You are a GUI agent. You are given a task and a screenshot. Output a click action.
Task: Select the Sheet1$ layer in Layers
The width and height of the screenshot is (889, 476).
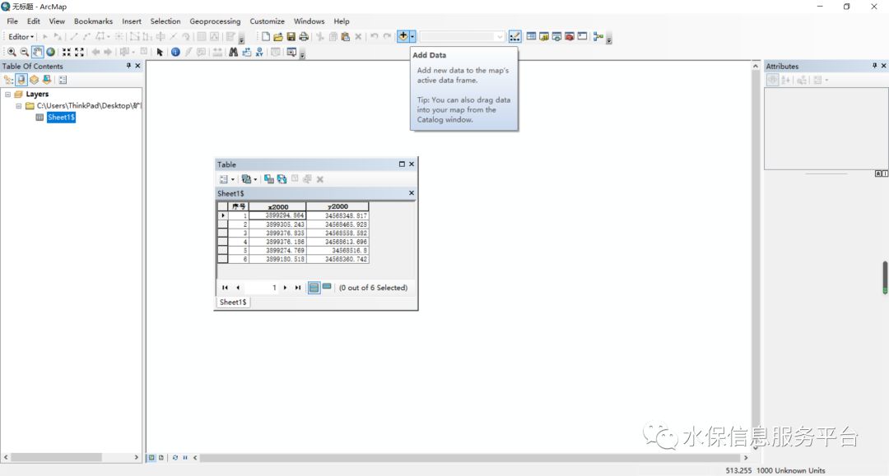61,117
